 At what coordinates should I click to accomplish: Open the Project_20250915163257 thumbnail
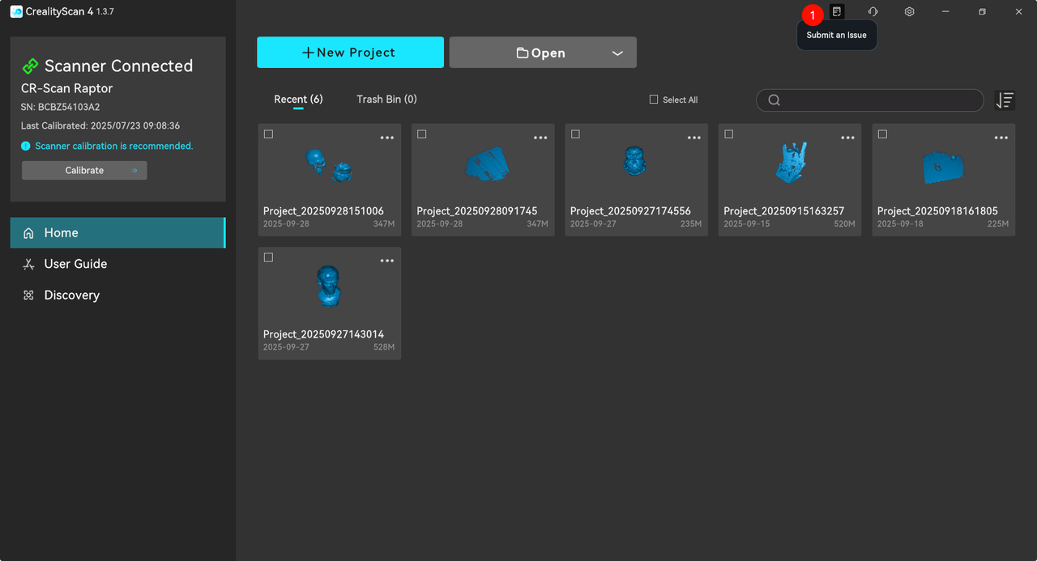tap(790, 164)
